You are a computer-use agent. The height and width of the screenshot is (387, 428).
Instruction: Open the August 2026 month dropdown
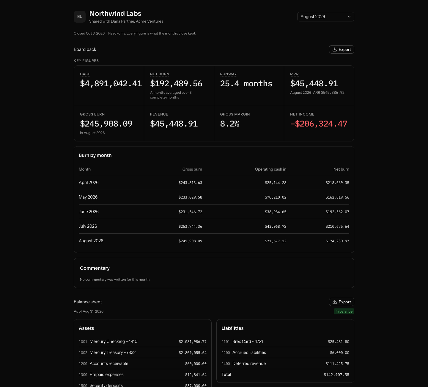(325, 17)
